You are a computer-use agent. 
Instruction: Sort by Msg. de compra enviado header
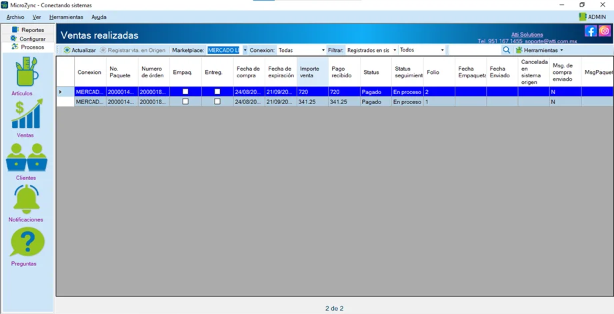point(565,72)
